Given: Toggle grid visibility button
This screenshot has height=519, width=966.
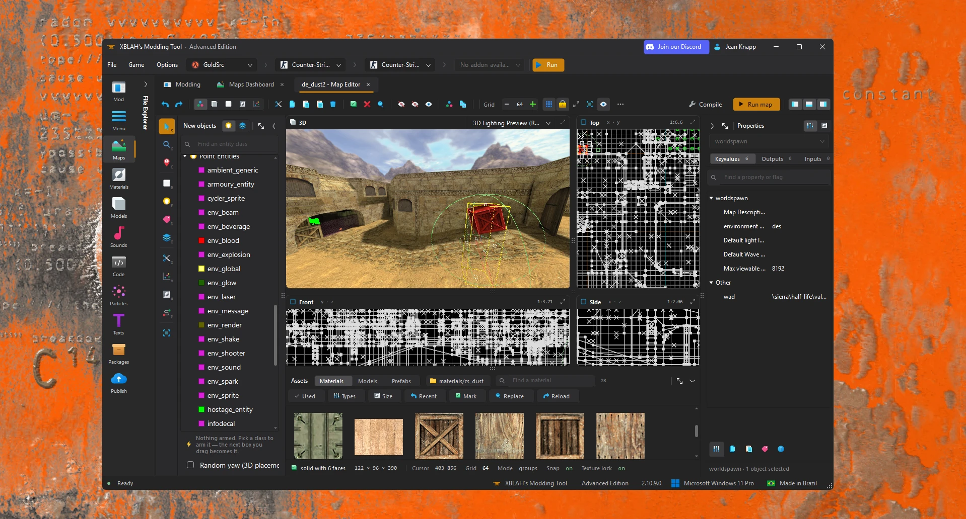Looking at the screenshot, I should (x=549, y=104).
